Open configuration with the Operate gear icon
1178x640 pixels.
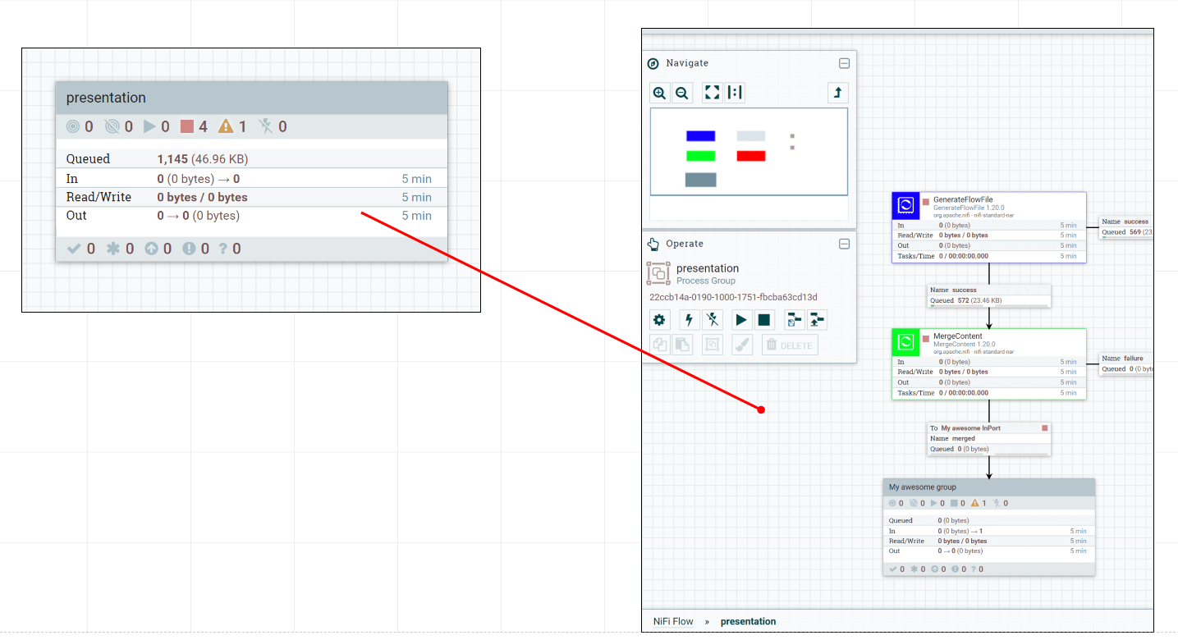pos(659,320)
